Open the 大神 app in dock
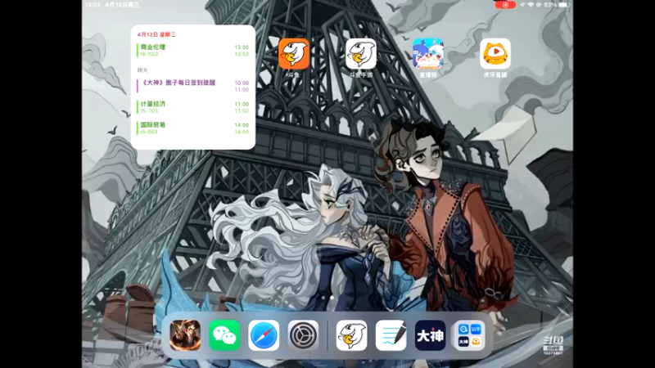Viewport: 655px width, 368px height. [x=431, y=335]
